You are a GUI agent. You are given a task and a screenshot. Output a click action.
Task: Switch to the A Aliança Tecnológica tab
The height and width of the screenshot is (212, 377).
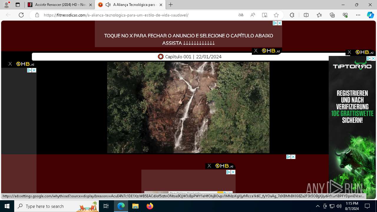point(130,5)
